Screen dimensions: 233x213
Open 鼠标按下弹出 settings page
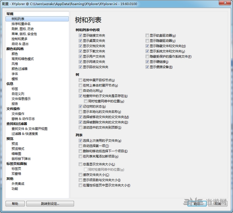pos(21,159)
